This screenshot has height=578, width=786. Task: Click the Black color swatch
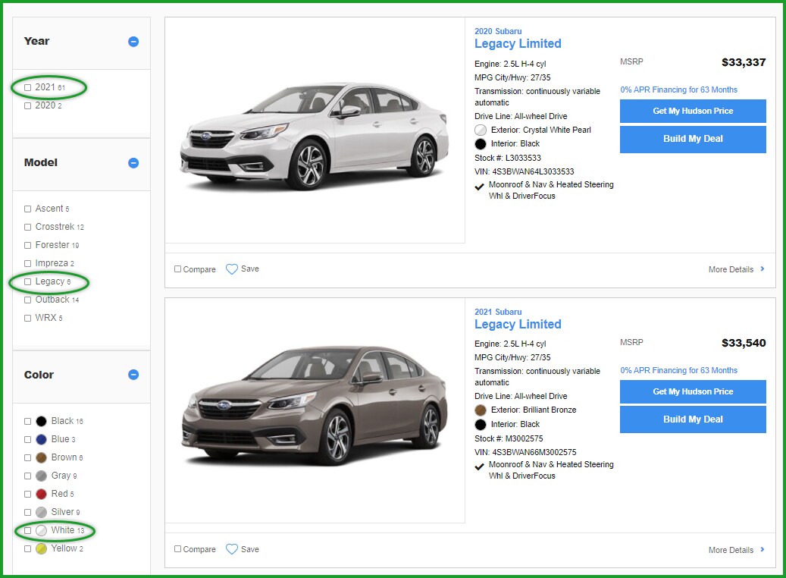point(41,421)
